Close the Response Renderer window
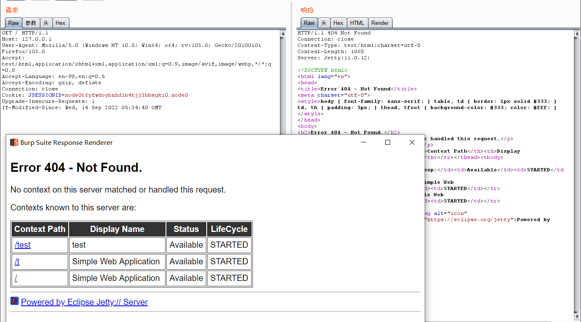Image resolution: width=581 pixels, height=322 pixels. tap(412, 142)
